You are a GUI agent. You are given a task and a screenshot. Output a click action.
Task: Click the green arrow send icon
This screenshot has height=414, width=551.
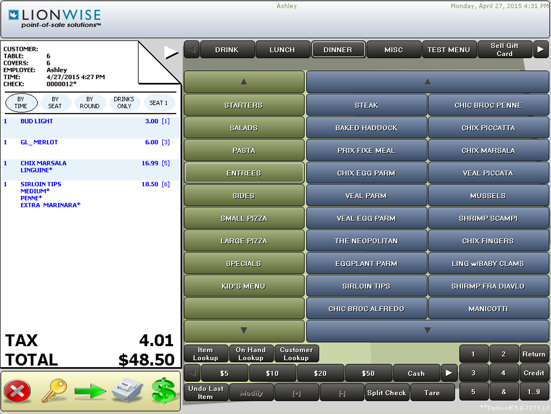click(90, 391)
